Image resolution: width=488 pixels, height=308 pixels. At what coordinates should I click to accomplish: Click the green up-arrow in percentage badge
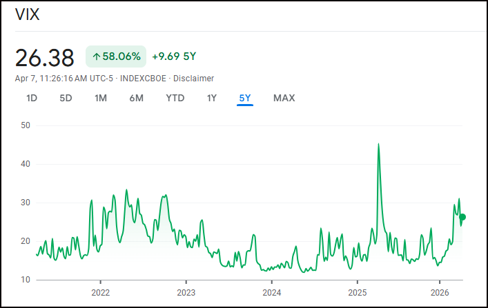[96, 57]
